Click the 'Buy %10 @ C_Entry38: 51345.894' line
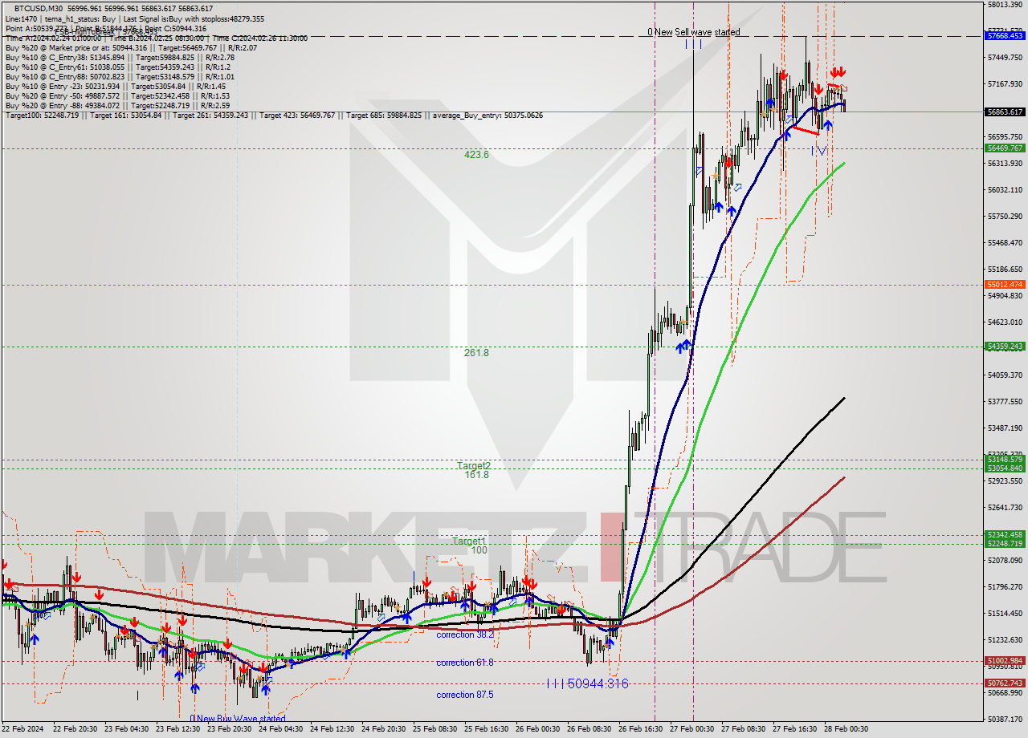The width and height of the screenshot is (1028, 738). (120, 57)
